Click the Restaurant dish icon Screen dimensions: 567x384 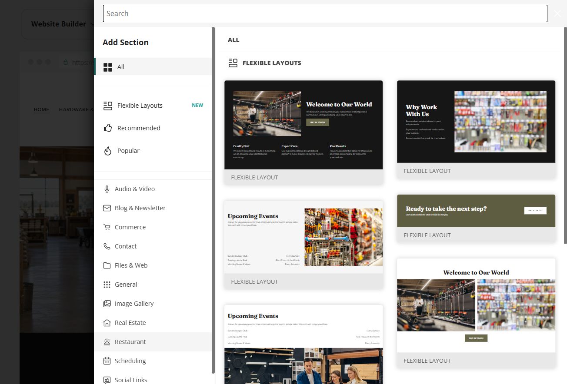click(x=107, y=342)
